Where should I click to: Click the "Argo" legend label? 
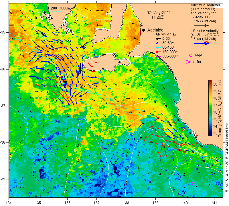click(198, 55)
